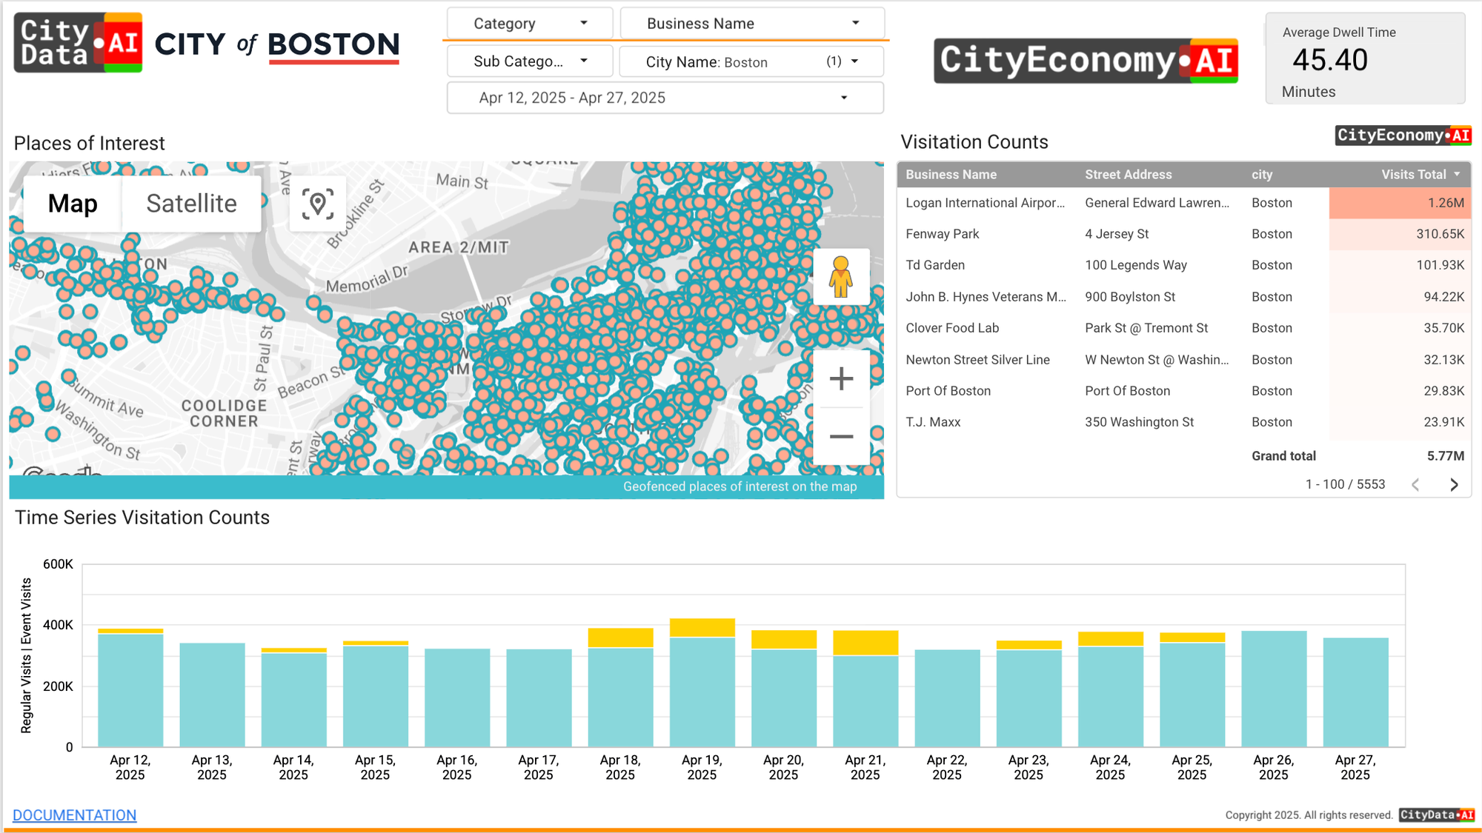Image resolution: width=1482 pixels, height=833 pixels.
Task: Click the CityData AI logo at top left
Action: [78, 43]
